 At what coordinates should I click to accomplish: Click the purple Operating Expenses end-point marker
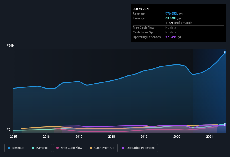(225, 125)
